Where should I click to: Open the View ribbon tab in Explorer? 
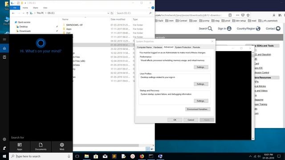pyautogui.click(x=45, y=8)
